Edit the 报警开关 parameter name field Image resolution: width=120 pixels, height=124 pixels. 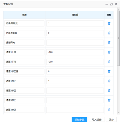24,43
